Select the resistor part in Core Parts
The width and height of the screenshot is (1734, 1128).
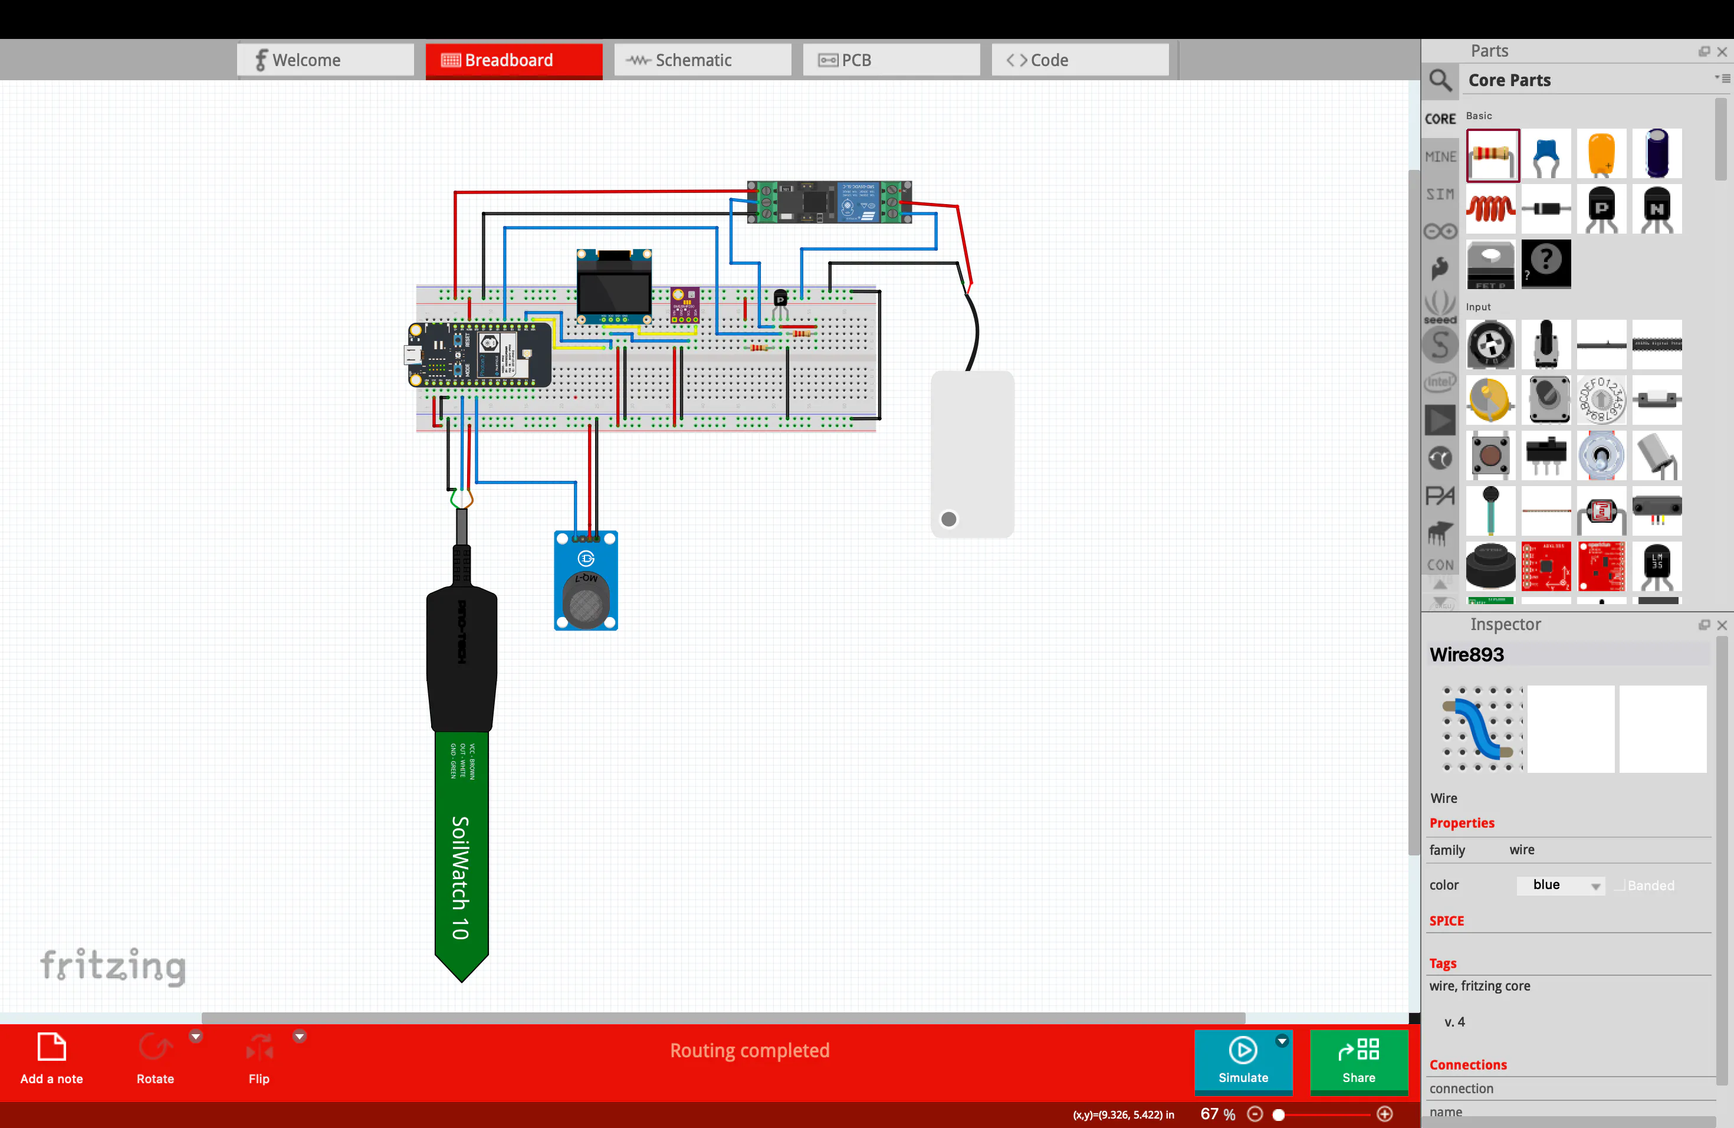[1492, 155]
